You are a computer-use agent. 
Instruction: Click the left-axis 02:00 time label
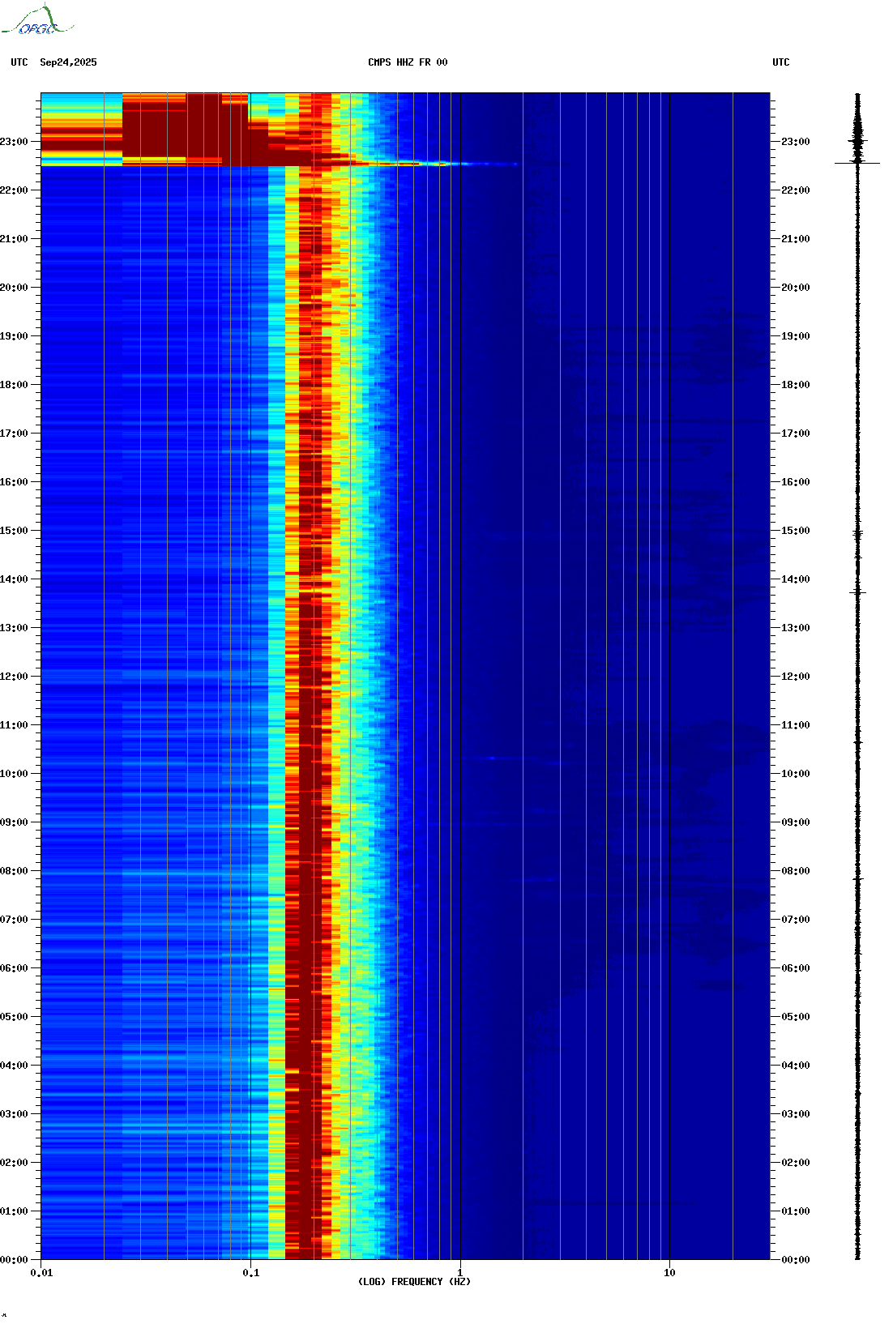[x=14, y=1163]
